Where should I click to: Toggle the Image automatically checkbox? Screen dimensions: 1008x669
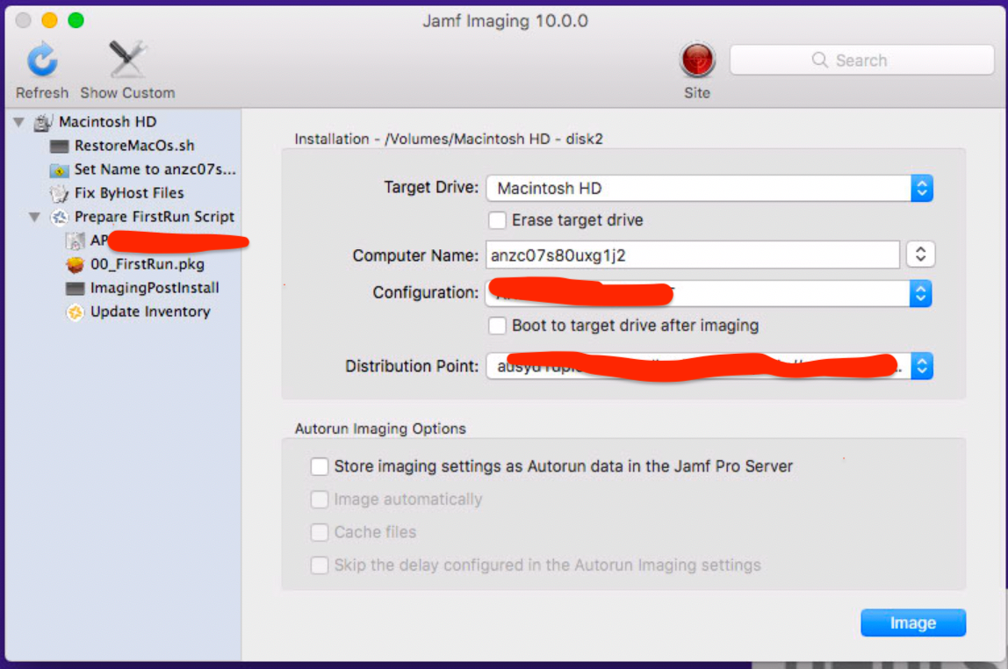tap(320, 500)
